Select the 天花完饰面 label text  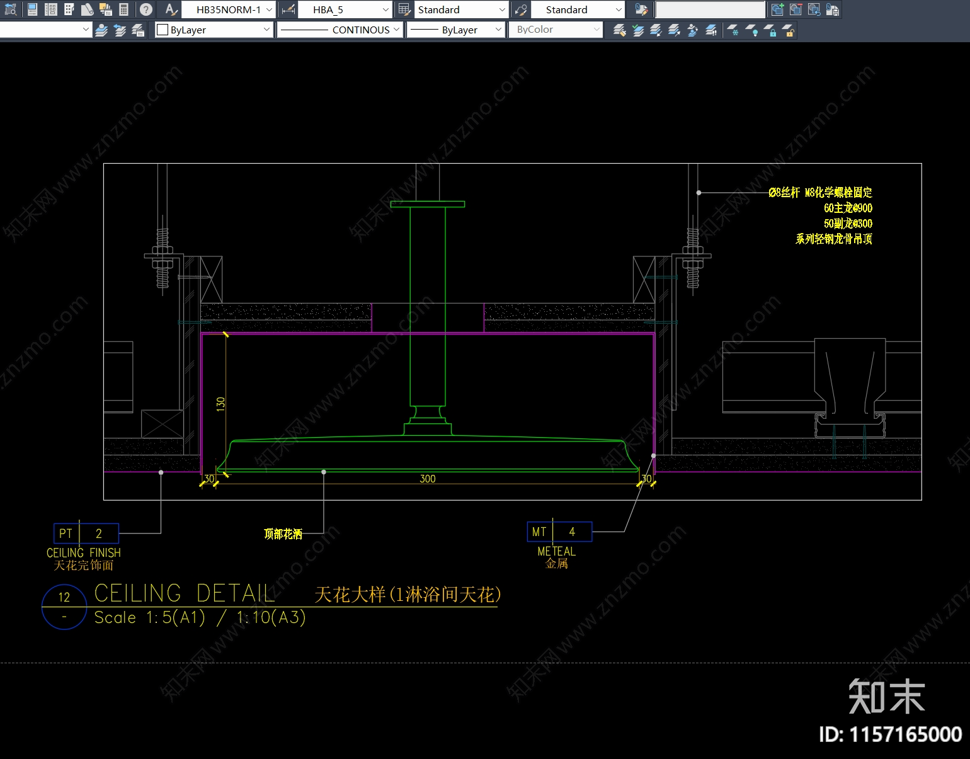84,565
